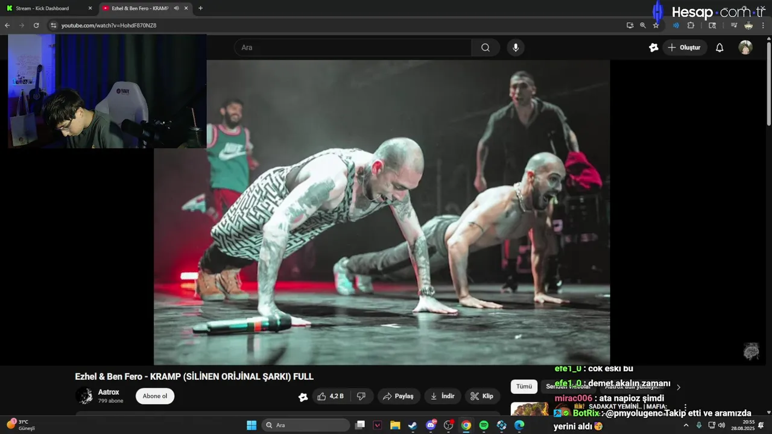The width and height of the screenshot is (772, 434).
Task: Click the Paylaş share button
Action: [x=398, y=396]
